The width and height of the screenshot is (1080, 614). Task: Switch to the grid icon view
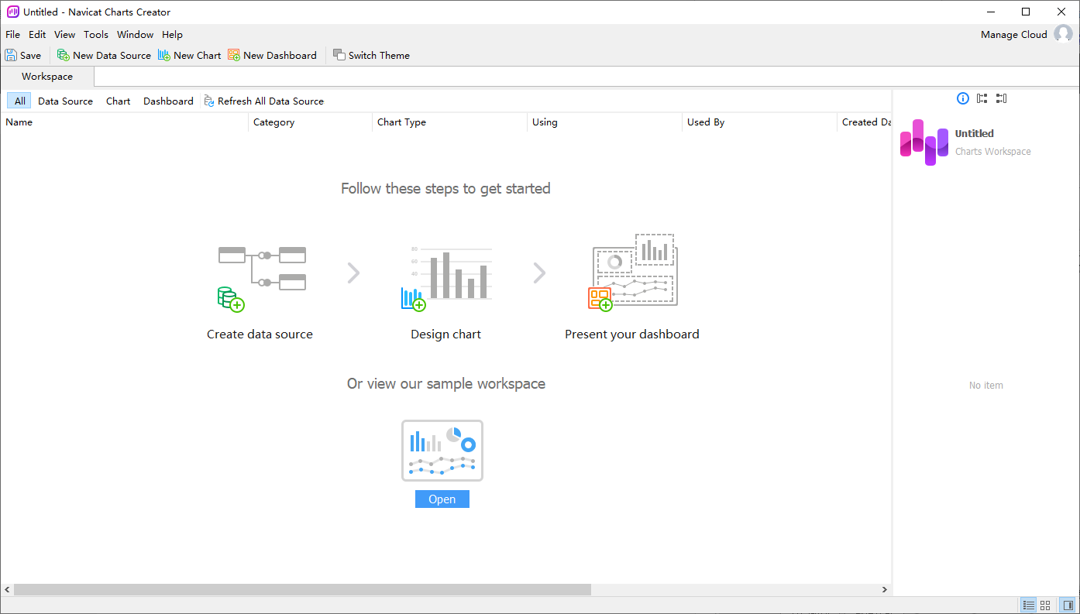[1045, 605]
